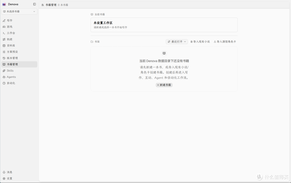Click the folder icon beside 书架
Screen dimensions: 291x183
(92, 42)
